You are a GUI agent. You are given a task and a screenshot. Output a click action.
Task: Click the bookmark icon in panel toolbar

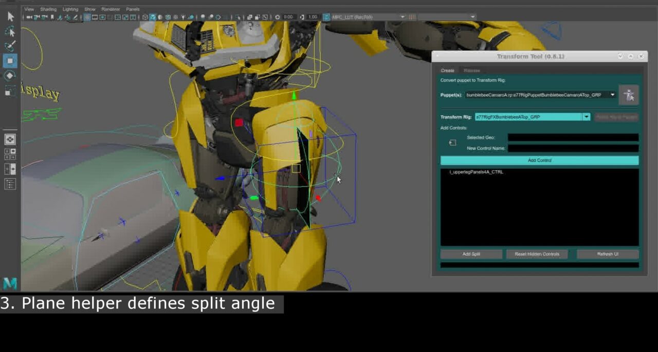pos(51,17)
